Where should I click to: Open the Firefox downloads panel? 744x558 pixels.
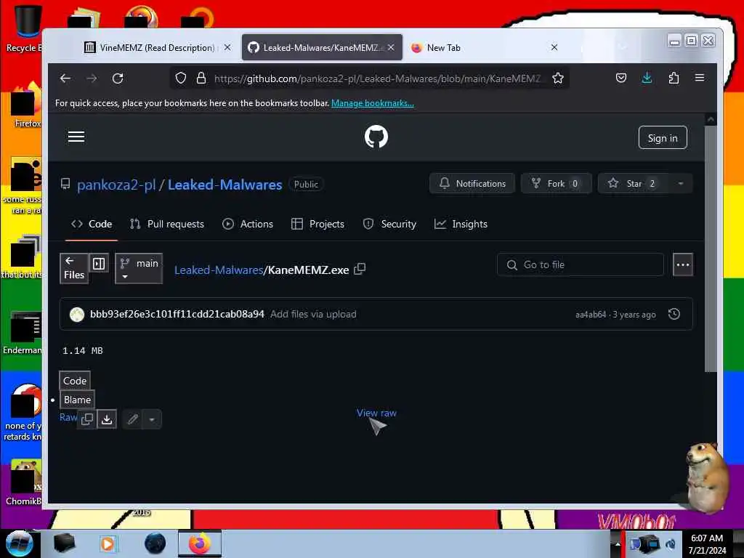(x=647, y=78)
